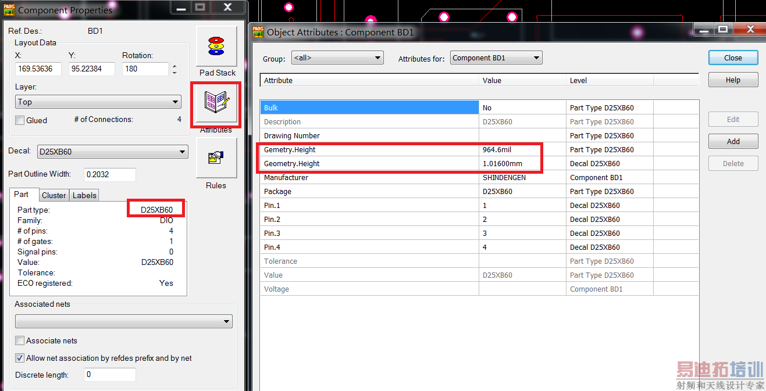
Task: Decrease rotation with the down stepper arrow
Action: (174, 73)
